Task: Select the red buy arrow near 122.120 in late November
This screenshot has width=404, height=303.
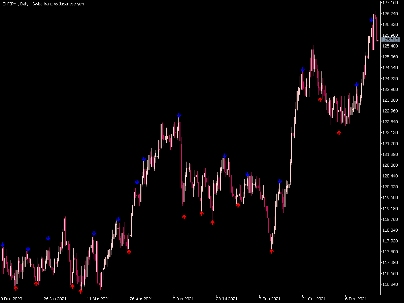Action: coord(339,132)
